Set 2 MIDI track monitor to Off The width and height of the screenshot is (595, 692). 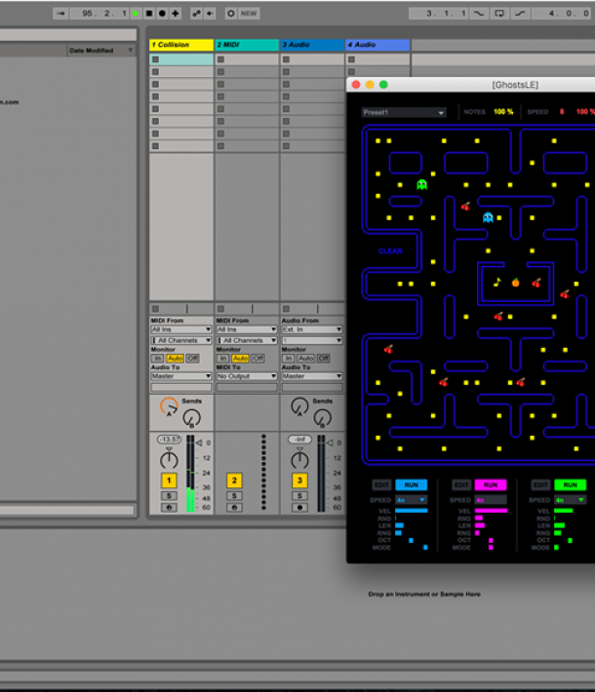258,359
